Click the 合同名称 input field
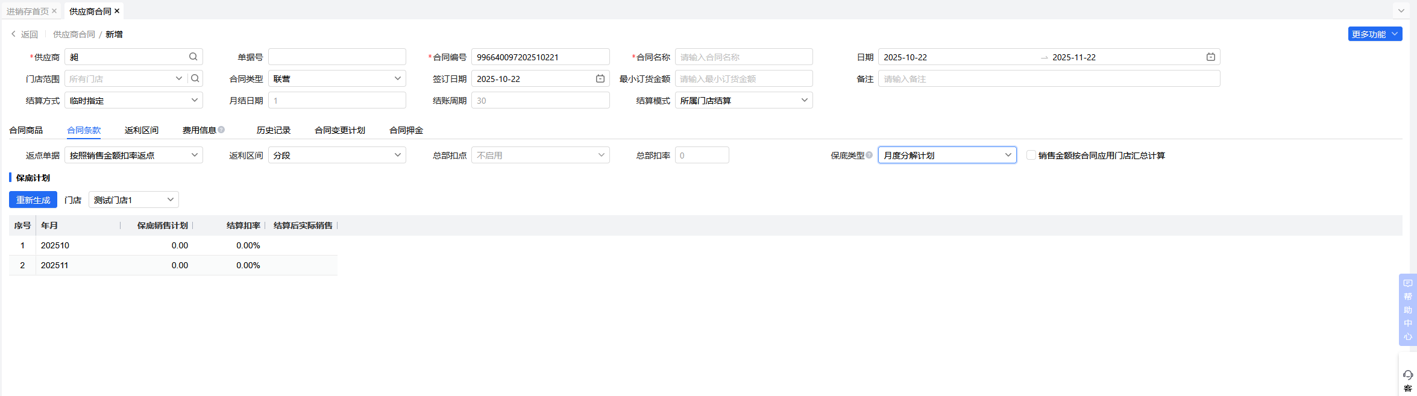Viewport: 1417px width, 396px height. pyautogui.click(x=744, y=57)
